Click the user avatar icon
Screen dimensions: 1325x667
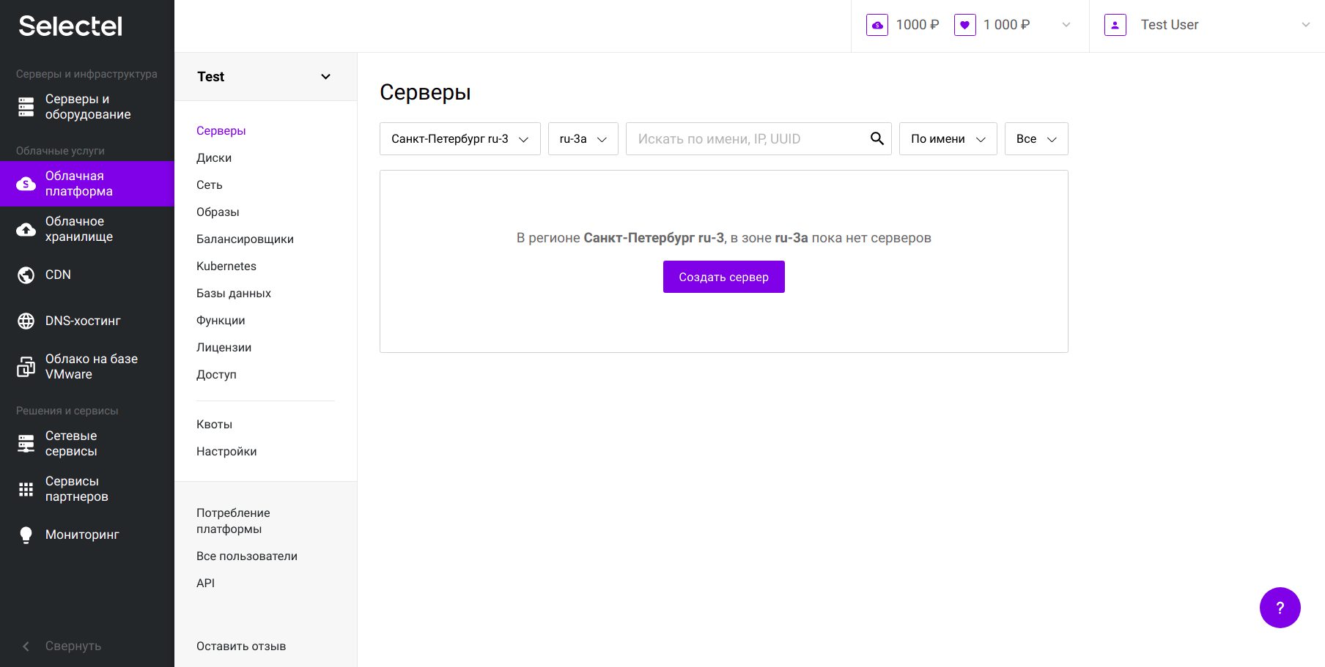tap(1115, 25)
